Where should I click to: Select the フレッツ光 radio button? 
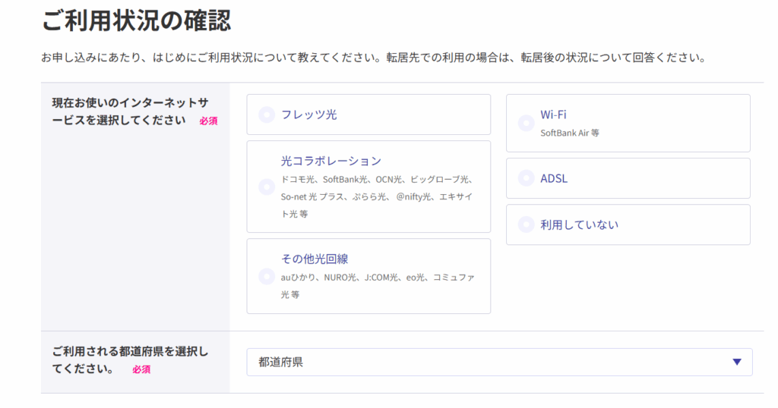pos(267,115)
